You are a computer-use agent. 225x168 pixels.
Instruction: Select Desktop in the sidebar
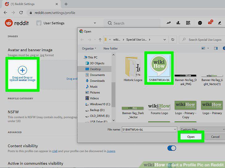pyautogui.click(x=93, y=69)
